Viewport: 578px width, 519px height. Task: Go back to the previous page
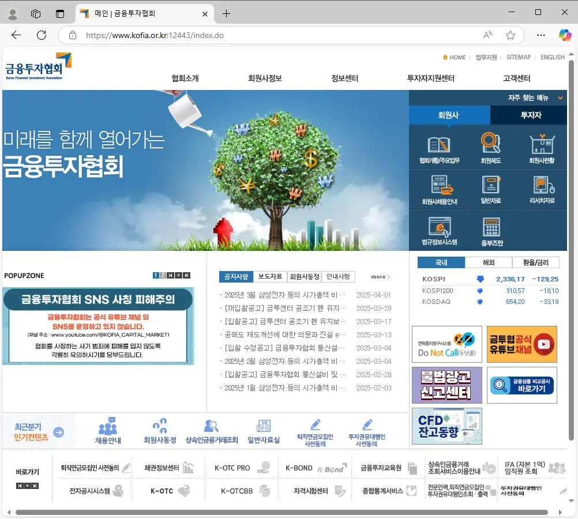(x=16, y=35)
